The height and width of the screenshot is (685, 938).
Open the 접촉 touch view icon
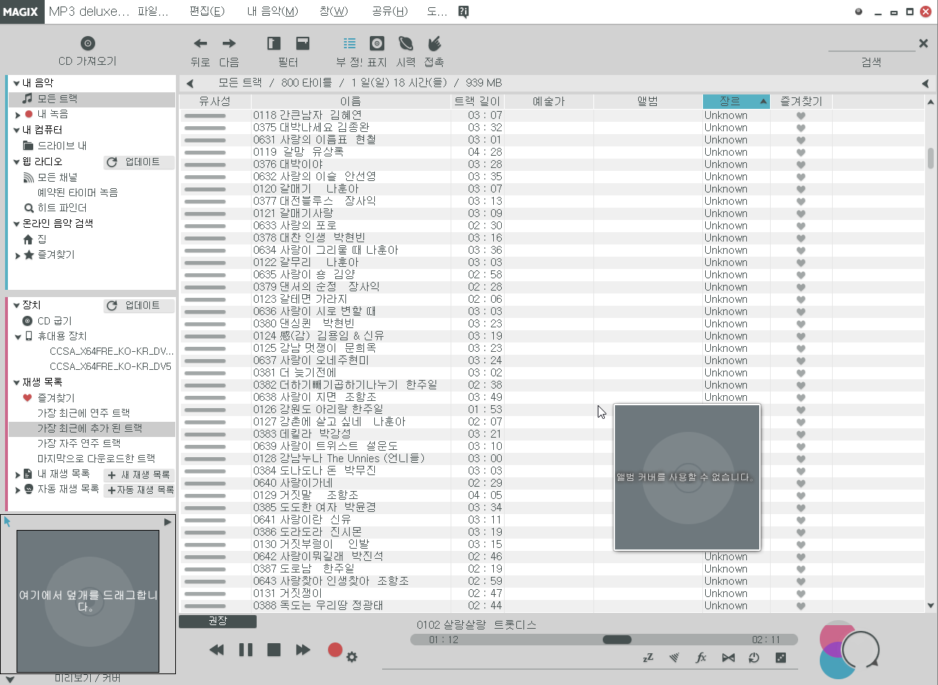tap(434, 43)
